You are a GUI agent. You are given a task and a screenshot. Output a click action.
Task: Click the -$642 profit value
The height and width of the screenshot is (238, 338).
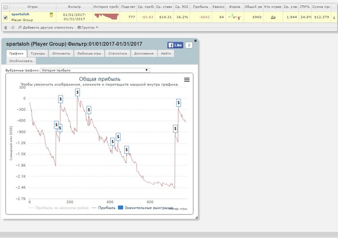point(204,17)
